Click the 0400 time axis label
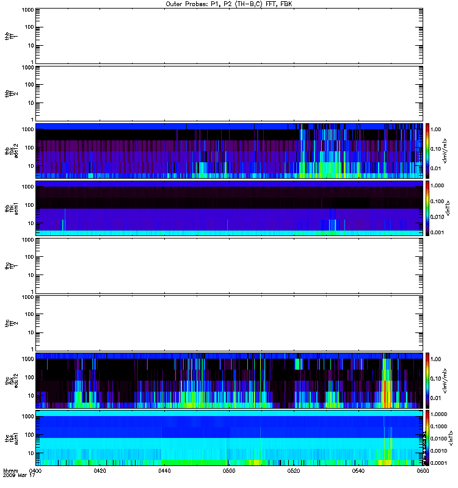Screen dimensions: 458x488 [x=35, y=471]
